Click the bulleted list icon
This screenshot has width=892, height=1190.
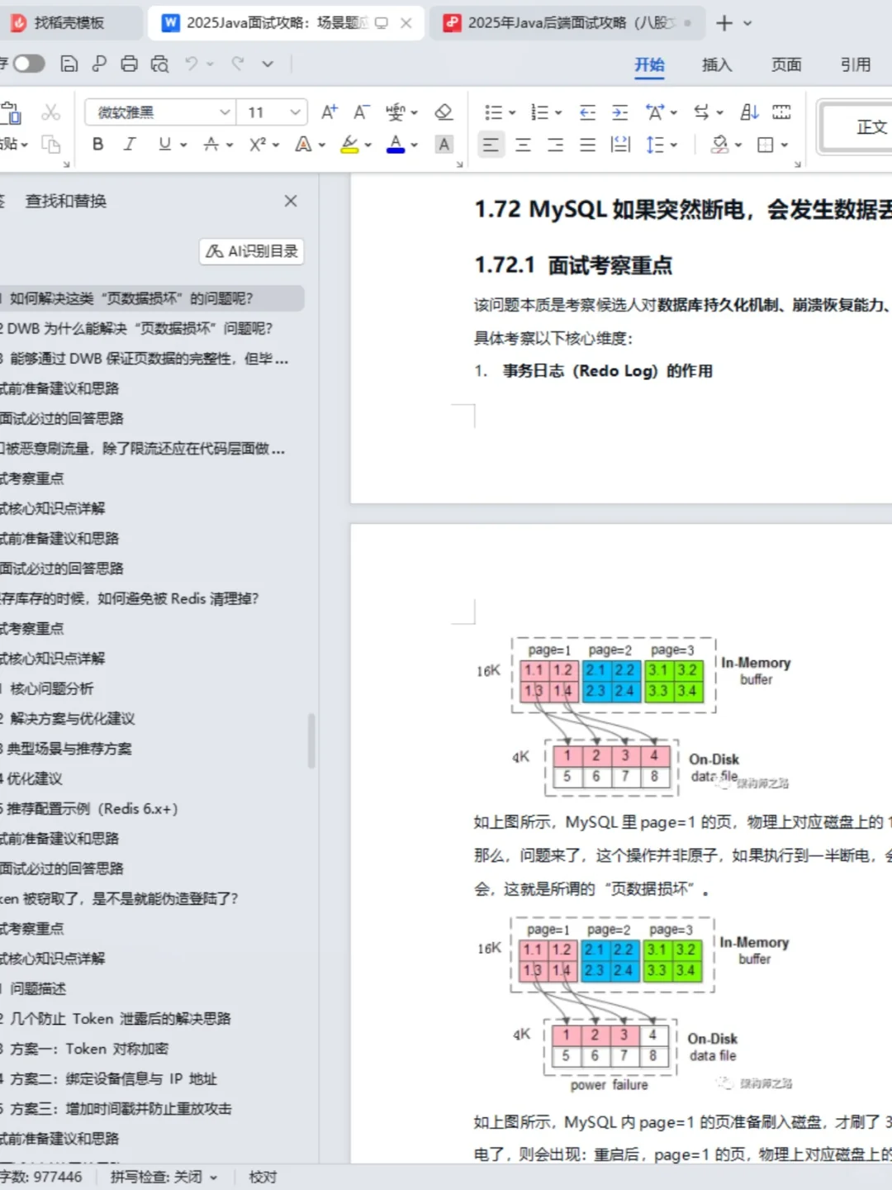(493, 112)
